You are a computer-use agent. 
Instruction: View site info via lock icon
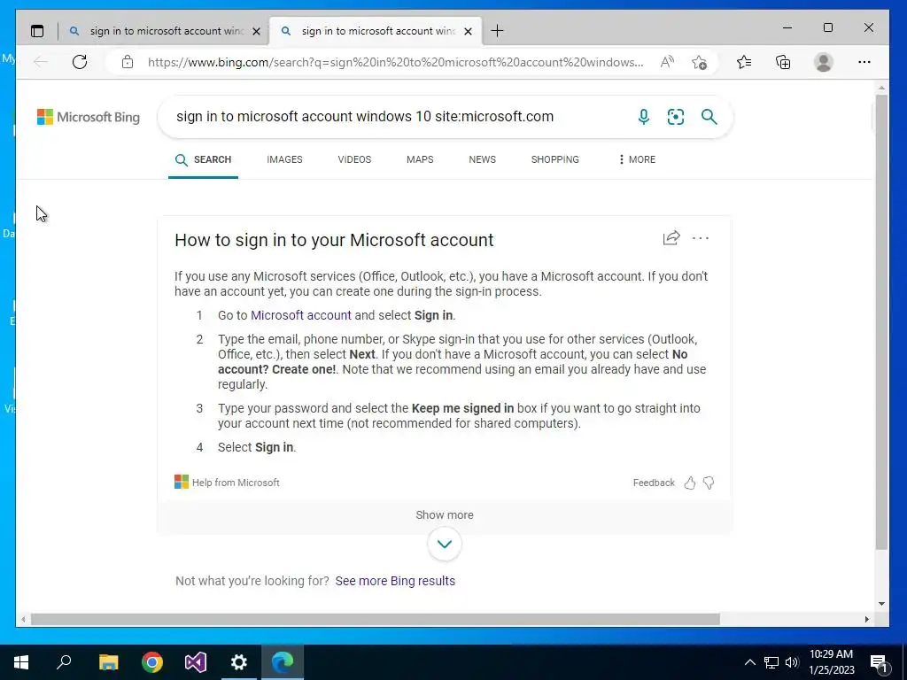click(x=128, y=62)
